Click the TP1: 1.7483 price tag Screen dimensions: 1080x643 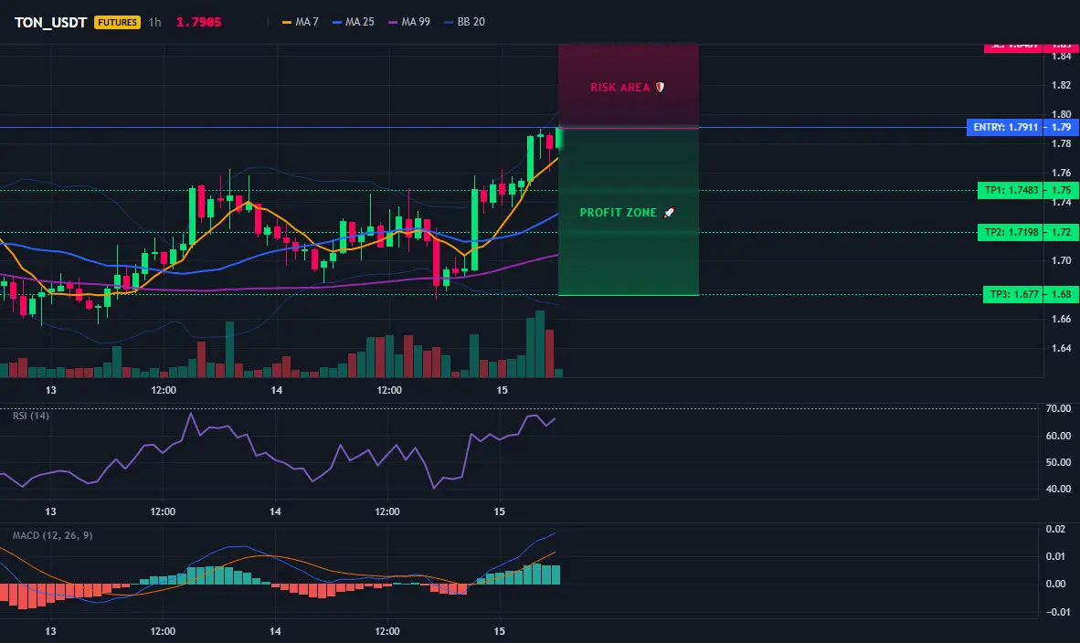tap(1011, 191)
